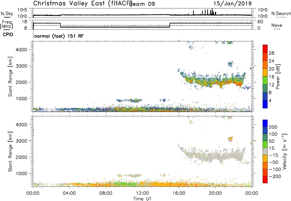Click the gray band of velocity colorbar
The image size is (291, 201).
(x=265, y=151)
